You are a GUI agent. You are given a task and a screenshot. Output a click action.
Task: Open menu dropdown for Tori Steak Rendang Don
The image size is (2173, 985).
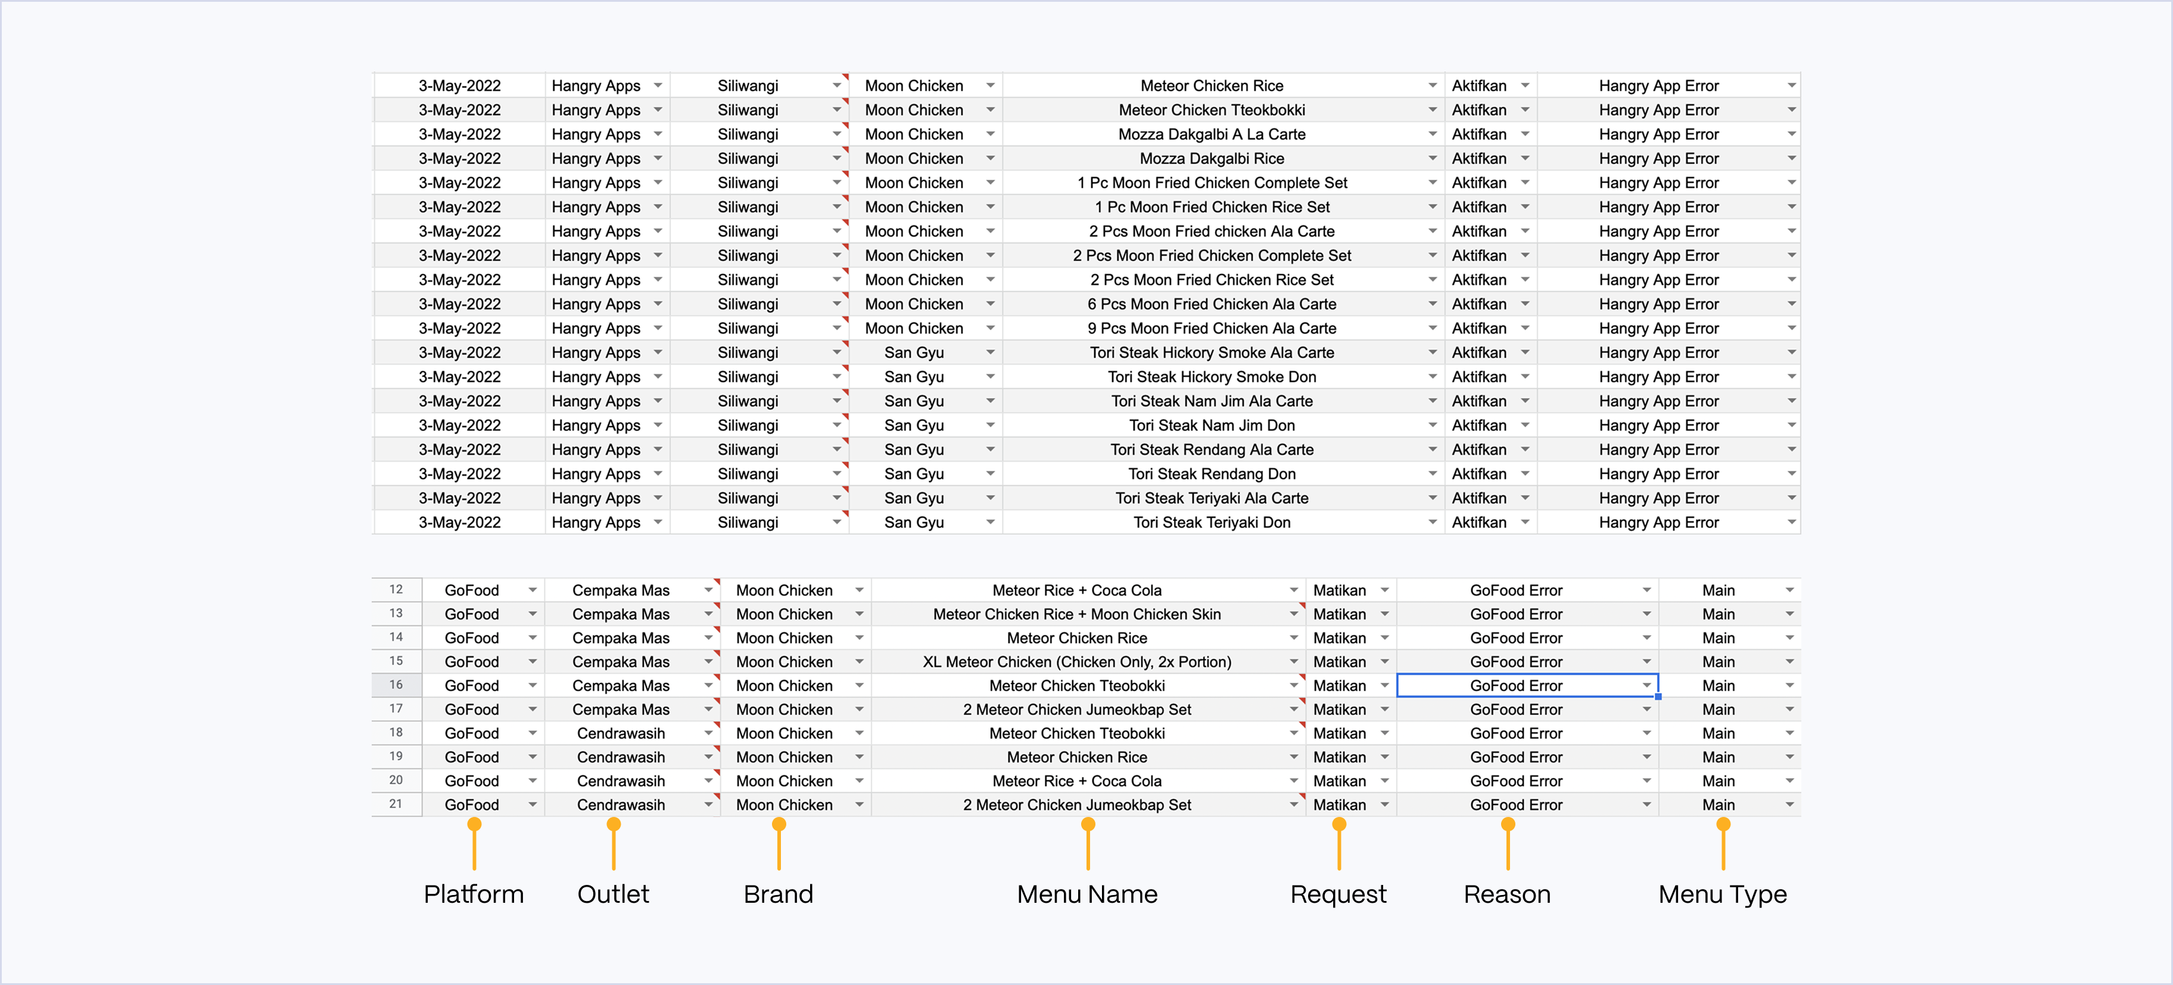point(1431,474)
